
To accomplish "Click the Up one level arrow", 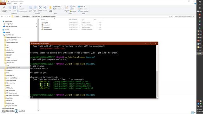I will click(10, 16).
